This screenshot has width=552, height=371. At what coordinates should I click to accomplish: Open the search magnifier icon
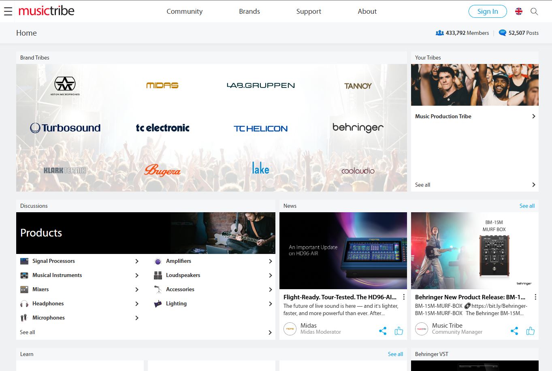point(534,11)
